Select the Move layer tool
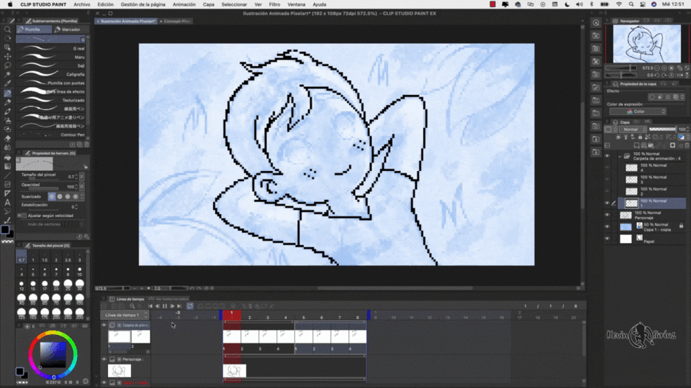 (x=7, y=56)
